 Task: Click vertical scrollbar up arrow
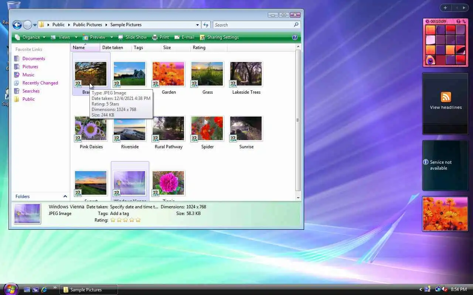pos(298,47)
